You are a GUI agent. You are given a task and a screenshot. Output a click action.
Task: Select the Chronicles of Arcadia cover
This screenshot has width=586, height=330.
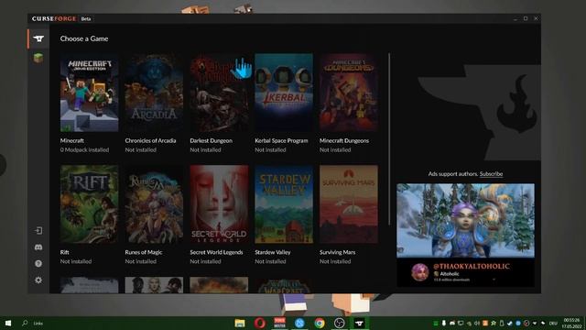(x=154, y=93)
